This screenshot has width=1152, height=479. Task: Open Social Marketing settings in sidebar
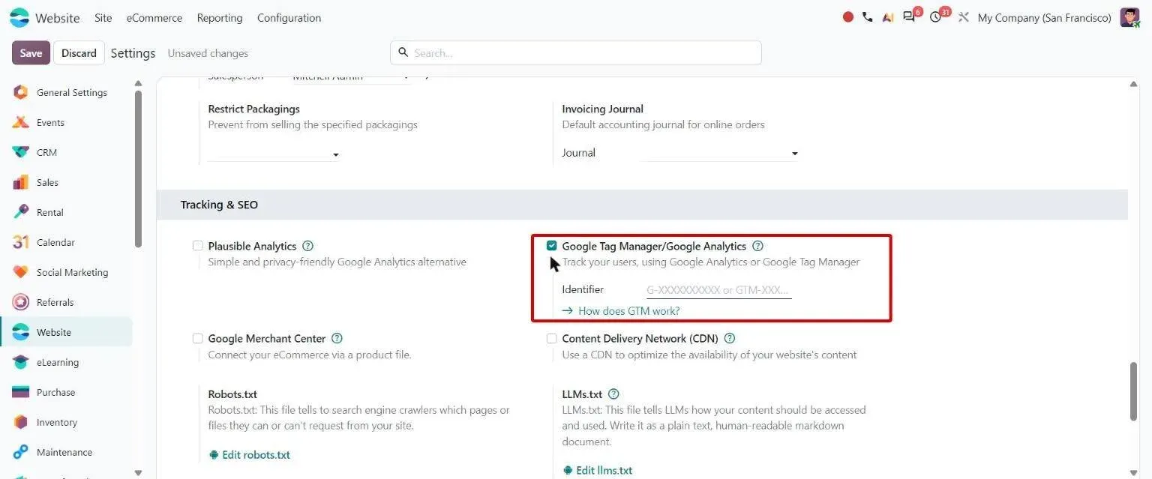[x=72, y=272]
